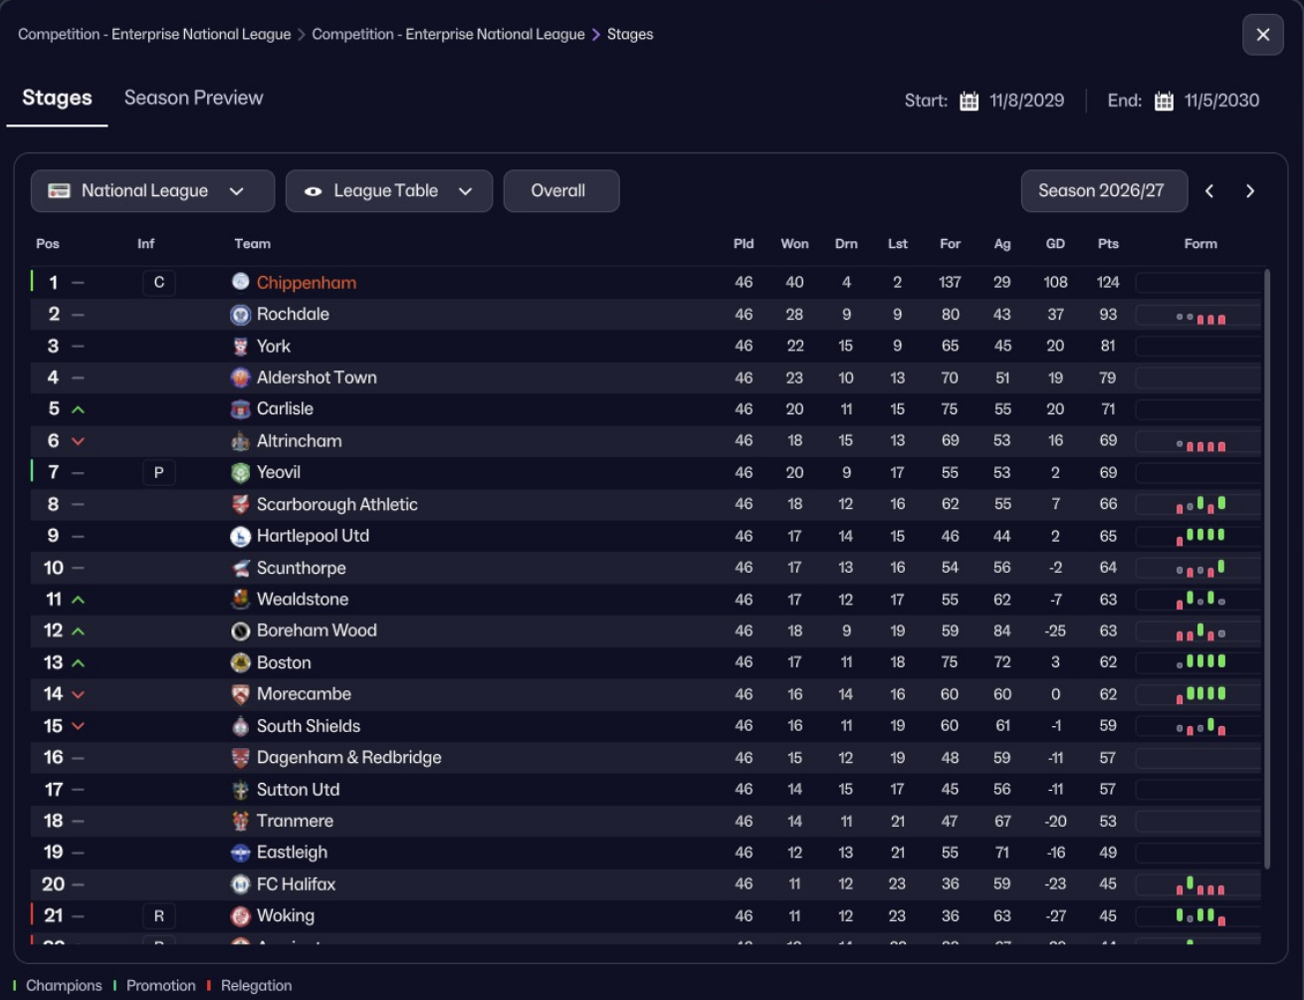Open the Season 2026/27 selector
Viewport: 1304px width, 1000px height.
coord(1103,191)
